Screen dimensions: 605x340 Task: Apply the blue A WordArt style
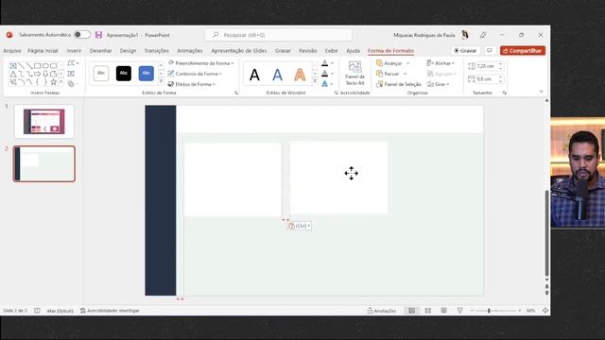point(277,75)
